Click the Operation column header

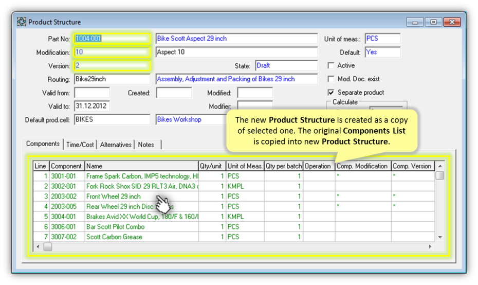click(x=319, y=166)
